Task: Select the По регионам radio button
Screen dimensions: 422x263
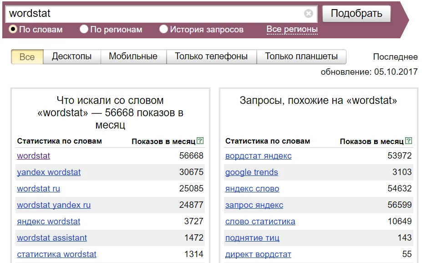Action: tap(84, 29)
